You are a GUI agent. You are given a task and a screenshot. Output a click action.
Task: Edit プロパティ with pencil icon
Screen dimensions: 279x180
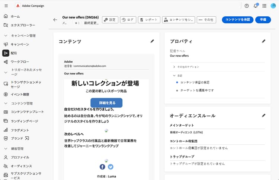pos(263,41)
